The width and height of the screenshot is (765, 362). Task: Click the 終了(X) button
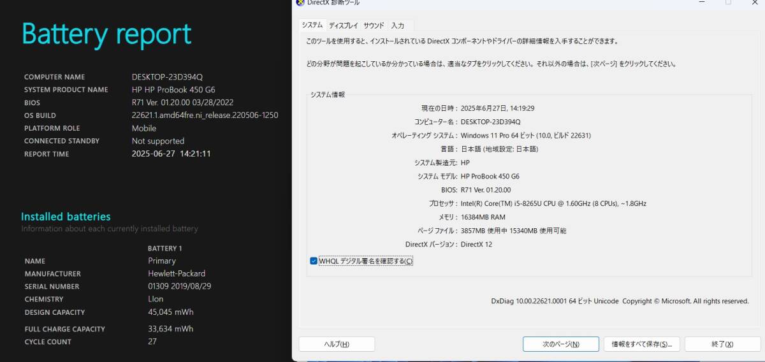coord(722,344)
